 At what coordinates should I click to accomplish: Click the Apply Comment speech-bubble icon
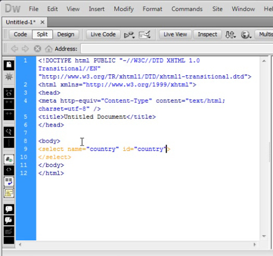(9, 209)
